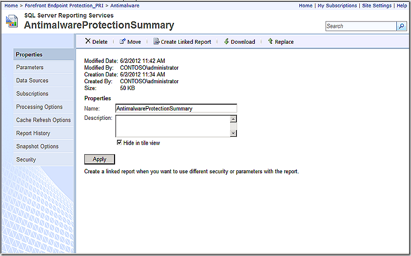The image size is (411, 256).
Task: Switch to Data Sources tab
Action: tap(43, 80)
